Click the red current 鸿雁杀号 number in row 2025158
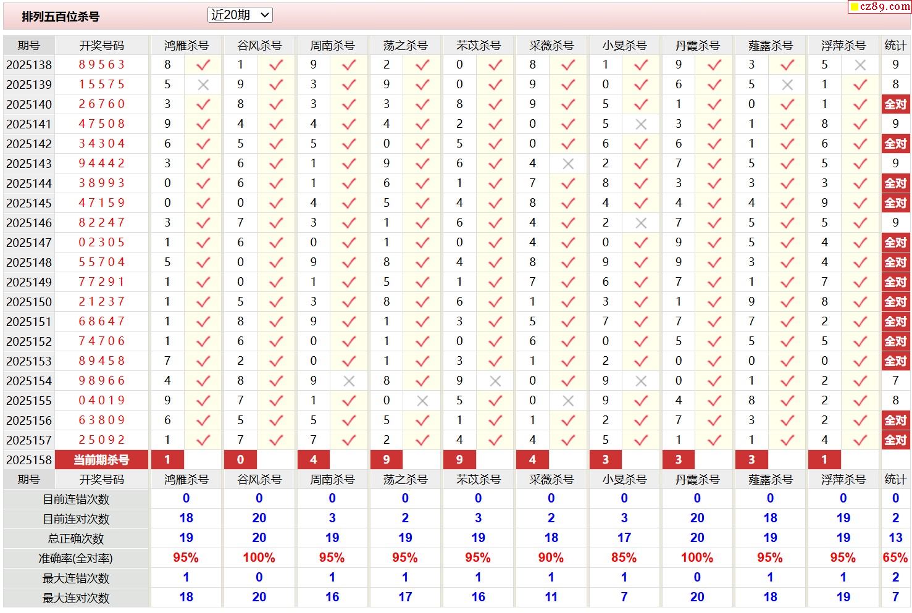This screenshot has height=613, width=912. [167, 460]
